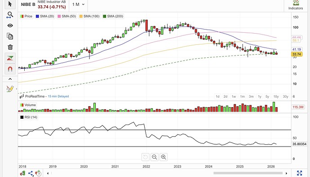
Task: Toggle the magnet snap mode
Action: (x=10, y=69)
